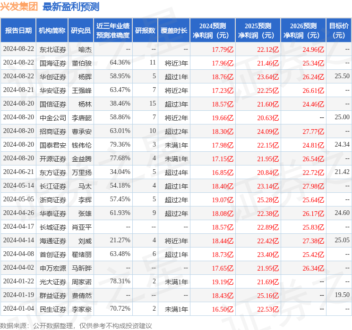Click the 光大证券 institution cell

click(x=53, y=282)
